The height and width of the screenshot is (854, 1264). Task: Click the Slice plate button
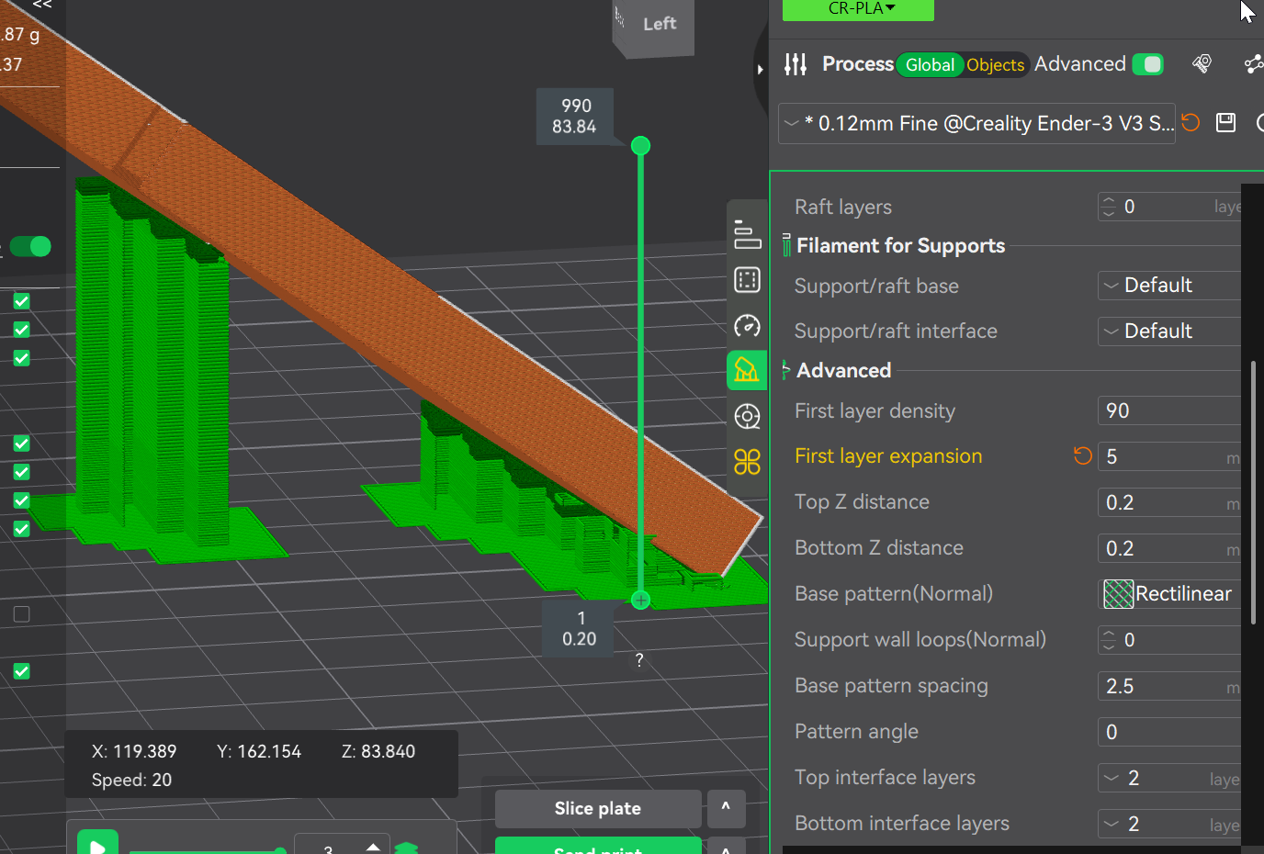pos(597,808)
